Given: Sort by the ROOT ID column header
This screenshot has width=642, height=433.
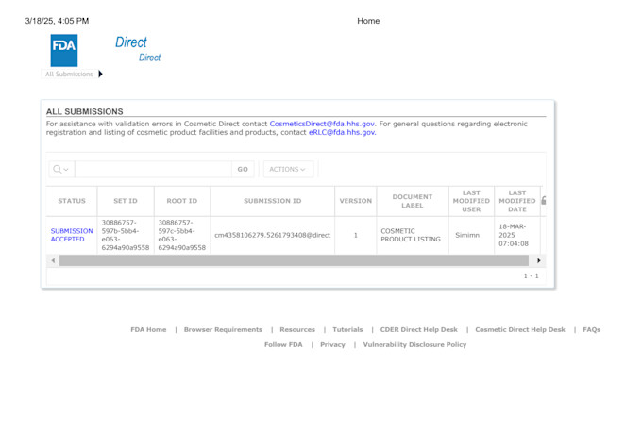Looking at the screenshot, I should pos(182,201).
